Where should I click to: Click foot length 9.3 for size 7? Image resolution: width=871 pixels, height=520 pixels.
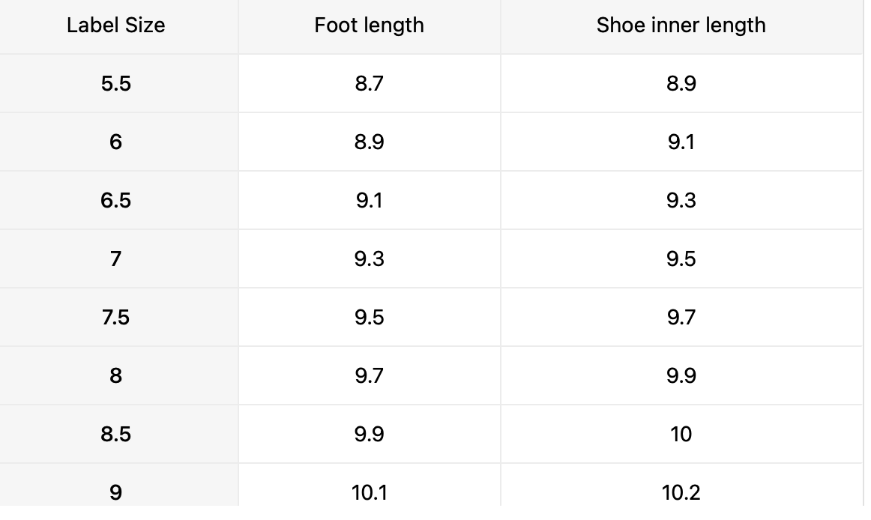[x=369, y=259]
